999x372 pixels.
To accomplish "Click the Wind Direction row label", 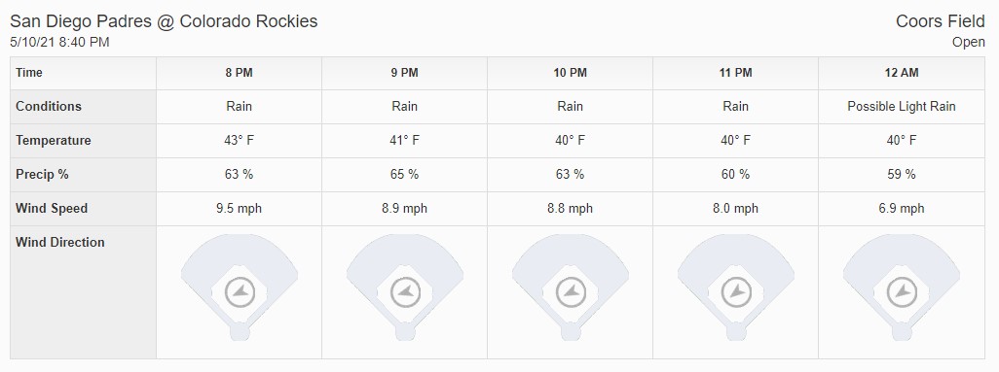I will (x=60, y=242).
